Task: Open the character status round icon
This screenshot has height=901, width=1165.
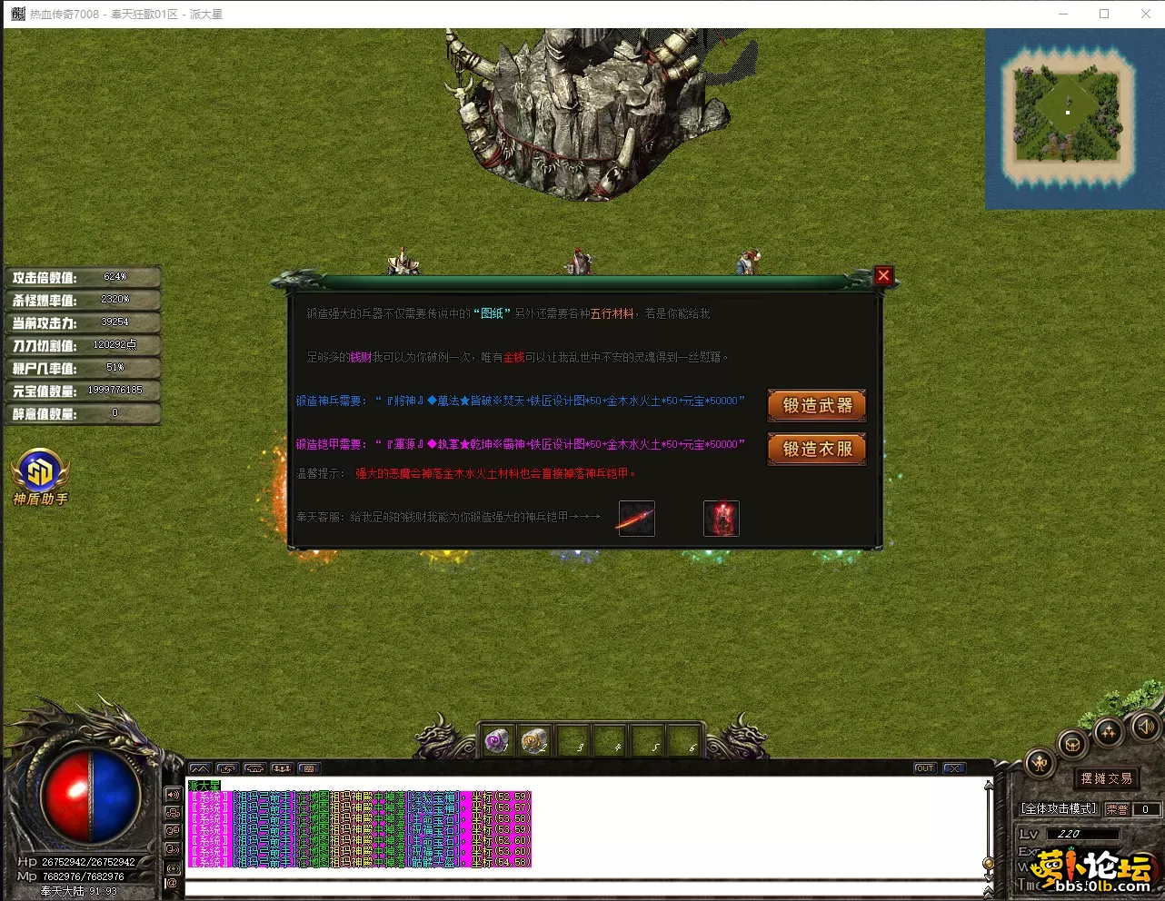Action: click(1040, 764)
